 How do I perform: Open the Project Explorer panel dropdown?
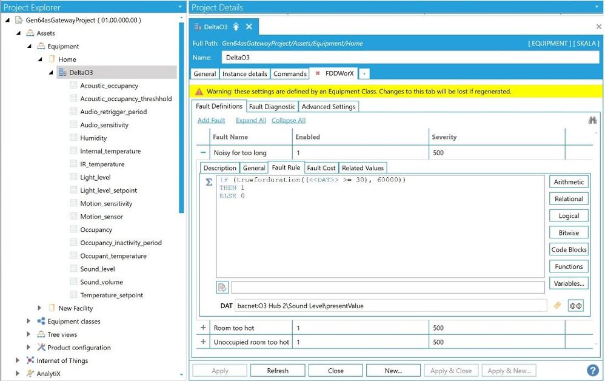click(x=180, y=7)
